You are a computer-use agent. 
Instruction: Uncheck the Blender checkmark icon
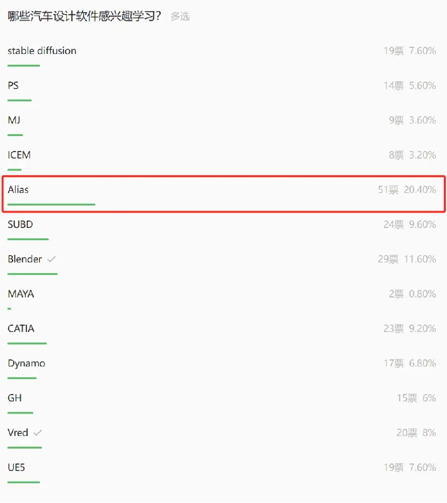click(52, 259)
